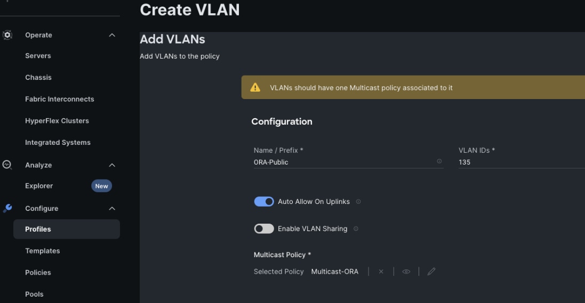Open HyperFlex Clusters from sidebar
Viewport: 585px width, 303px height.
pyautogui.click(x=57, y=121)
